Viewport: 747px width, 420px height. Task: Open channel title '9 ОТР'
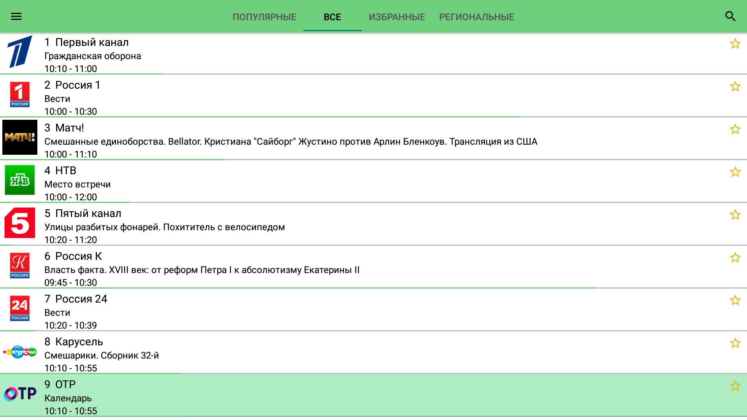60,385
